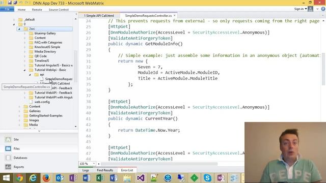Launch Google Chrome from the taskbar
The image size is (326, 183).
[20, 178]
